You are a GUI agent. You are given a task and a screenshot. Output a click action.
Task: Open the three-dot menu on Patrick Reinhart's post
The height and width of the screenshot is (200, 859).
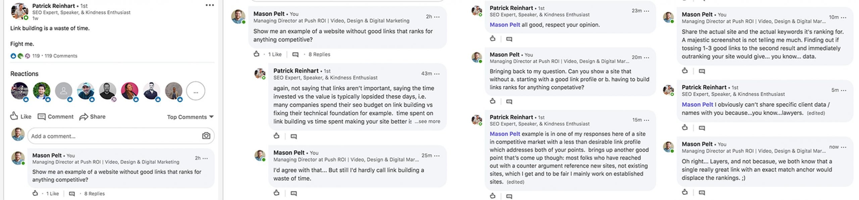(x=210, y=5)
